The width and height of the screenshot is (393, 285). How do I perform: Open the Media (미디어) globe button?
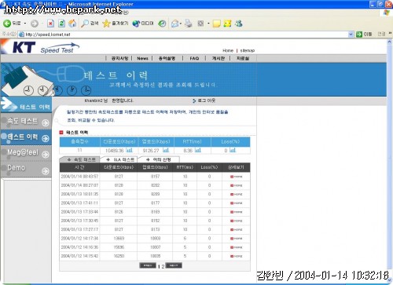(143, 24)
